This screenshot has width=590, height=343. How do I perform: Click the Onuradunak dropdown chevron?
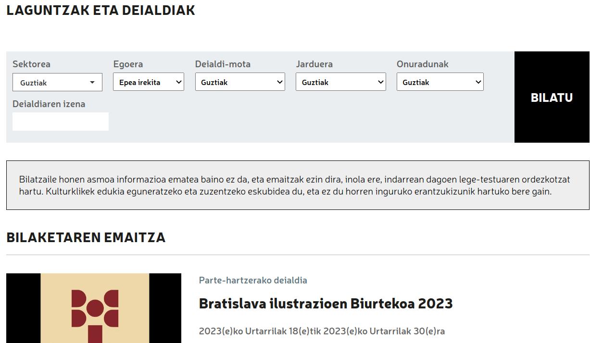pos(478,82)
